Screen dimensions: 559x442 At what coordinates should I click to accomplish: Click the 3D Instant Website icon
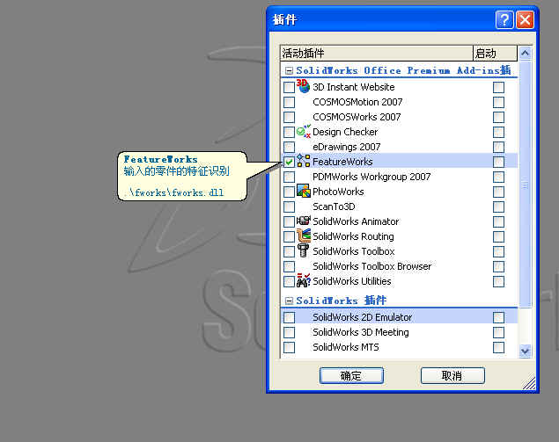coord(303,86)
